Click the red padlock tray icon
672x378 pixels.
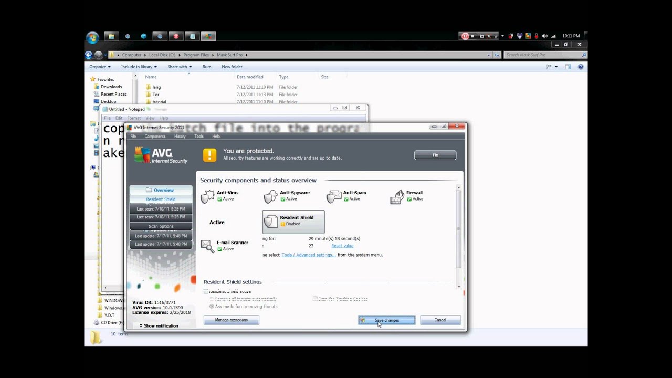click(x=536, y=36)
